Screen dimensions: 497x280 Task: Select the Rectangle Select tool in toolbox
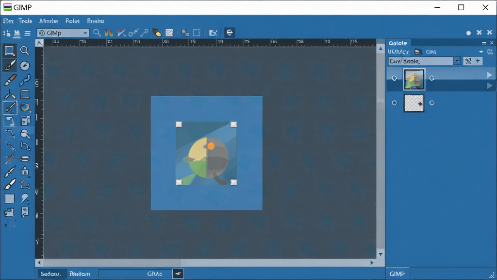[x=9, y=51]
